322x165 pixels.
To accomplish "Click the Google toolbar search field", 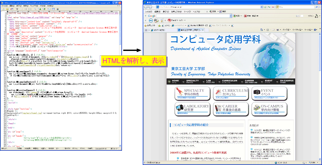I will click(193, 16).
